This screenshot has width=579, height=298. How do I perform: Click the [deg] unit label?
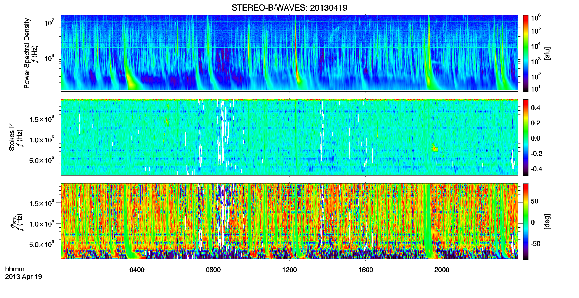(x=547, y=222)
